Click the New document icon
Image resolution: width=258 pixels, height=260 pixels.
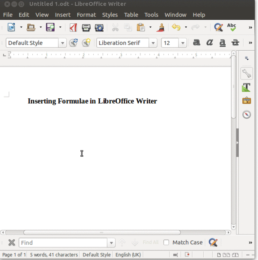[11, 27]
